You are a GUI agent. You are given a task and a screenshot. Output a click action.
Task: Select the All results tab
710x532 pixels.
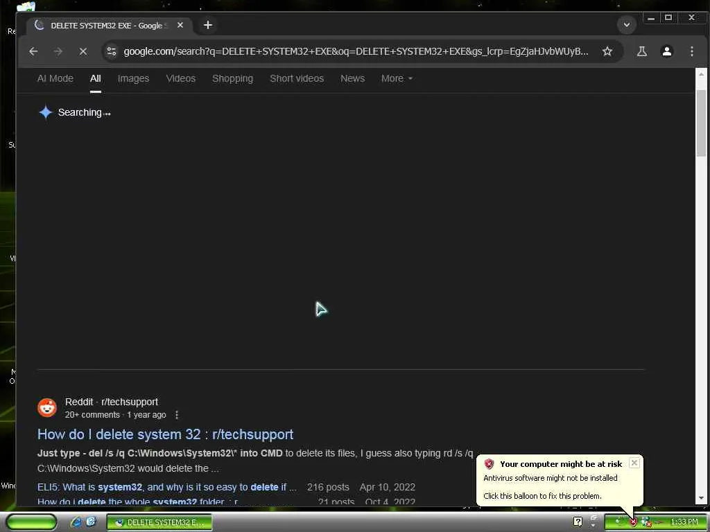tap(95, 79)
